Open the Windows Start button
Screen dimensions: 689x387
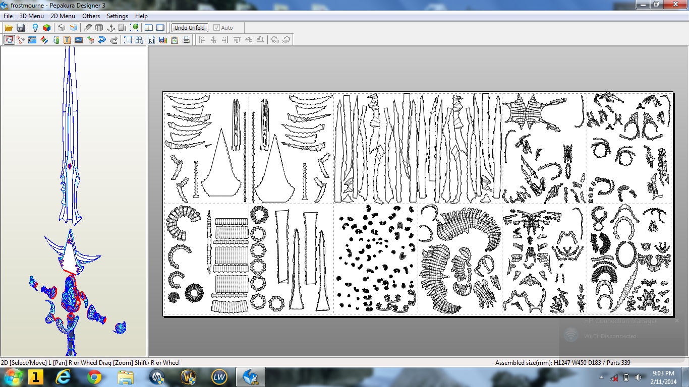pyautogui.click(x=13, y=377)
